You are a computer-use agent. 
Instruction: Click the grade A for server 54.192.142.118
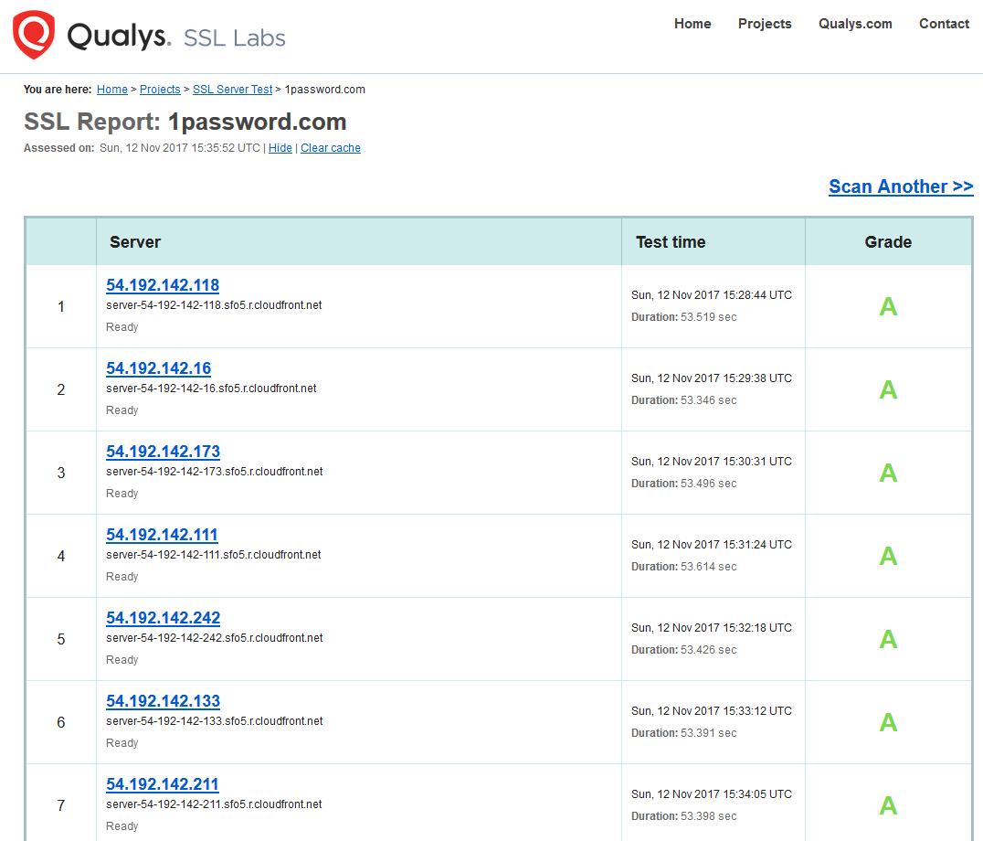click(x=888, y=306)
